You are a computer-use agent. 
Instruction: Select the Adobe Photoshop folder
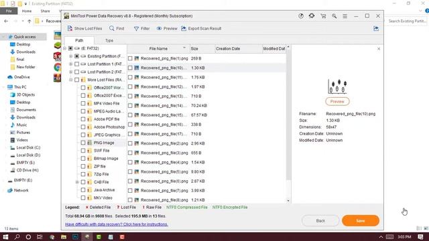[109, 127]
